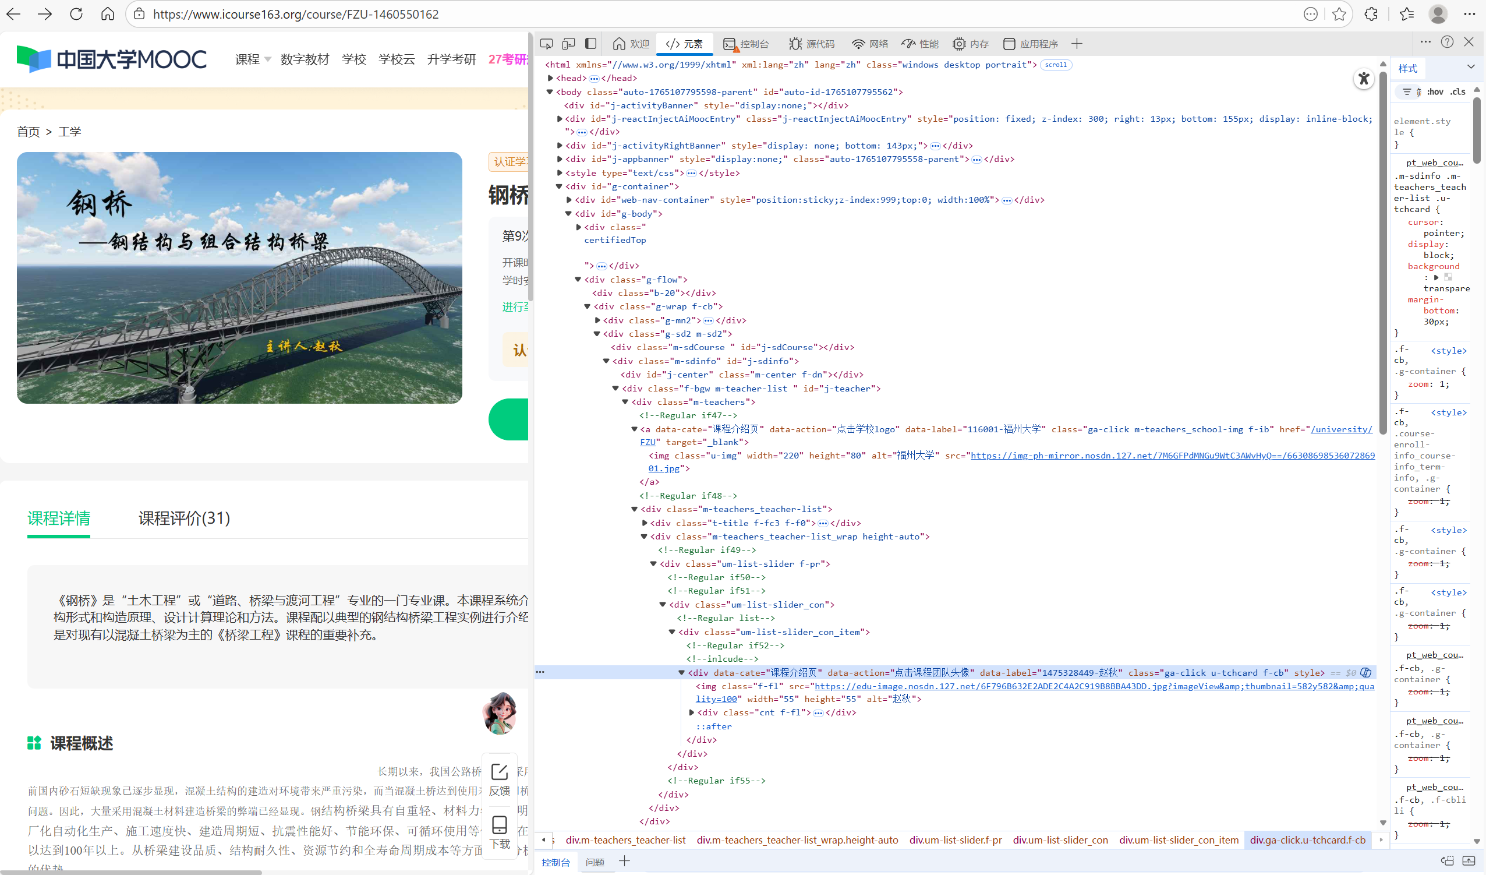This screenshot has width=1486, height=875.
Task: Click the accessibility floating button
Action: point(1363,79)
